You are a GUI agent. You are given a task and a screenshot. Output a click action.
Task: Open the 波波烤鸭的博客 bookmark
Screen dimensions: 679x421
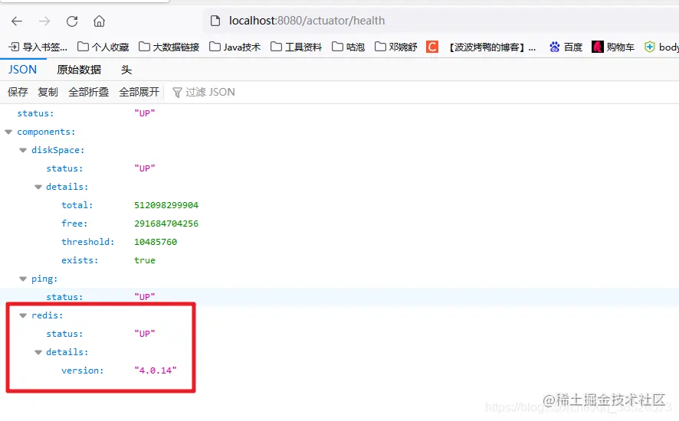click(x=492, y=47)
